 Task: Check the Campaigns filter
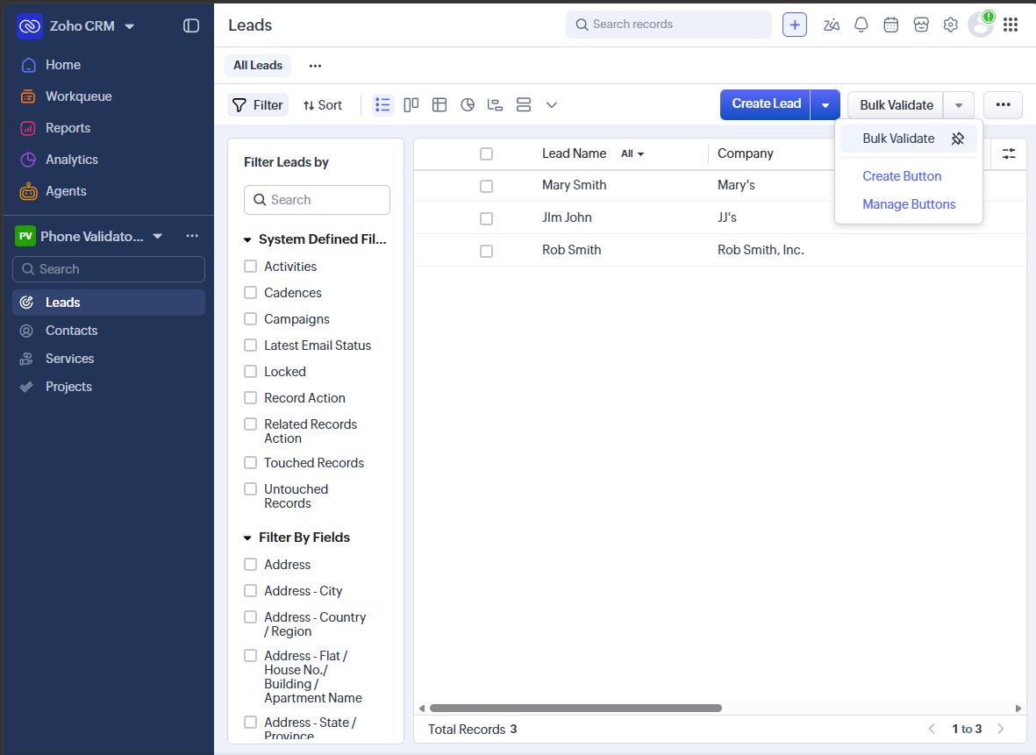point(250,319)
